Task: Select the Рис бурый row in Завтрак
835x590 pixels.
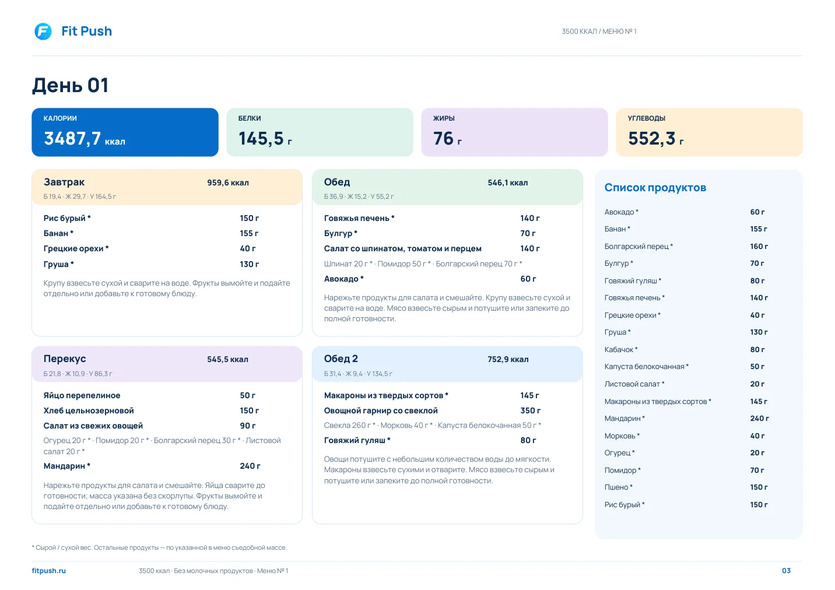Action: 151,218
